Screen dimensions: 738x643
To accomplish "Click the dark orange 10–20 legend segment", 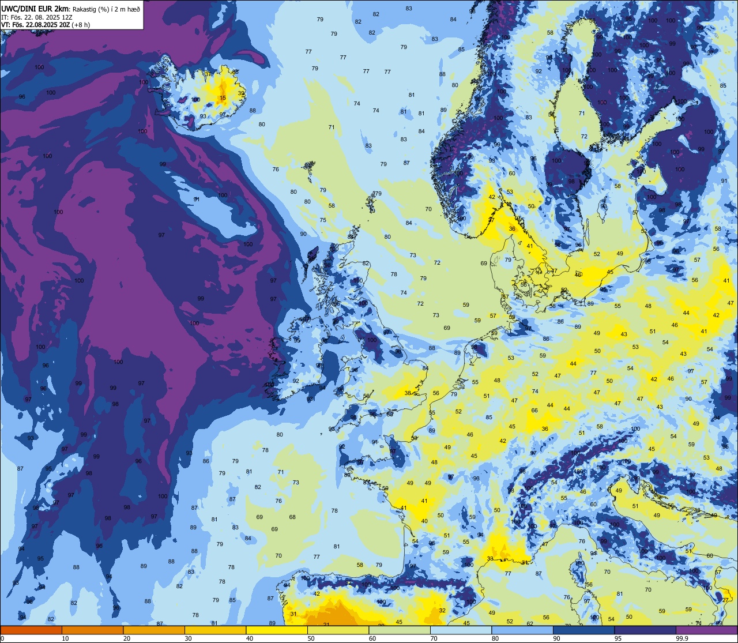I will click(92, 630).
